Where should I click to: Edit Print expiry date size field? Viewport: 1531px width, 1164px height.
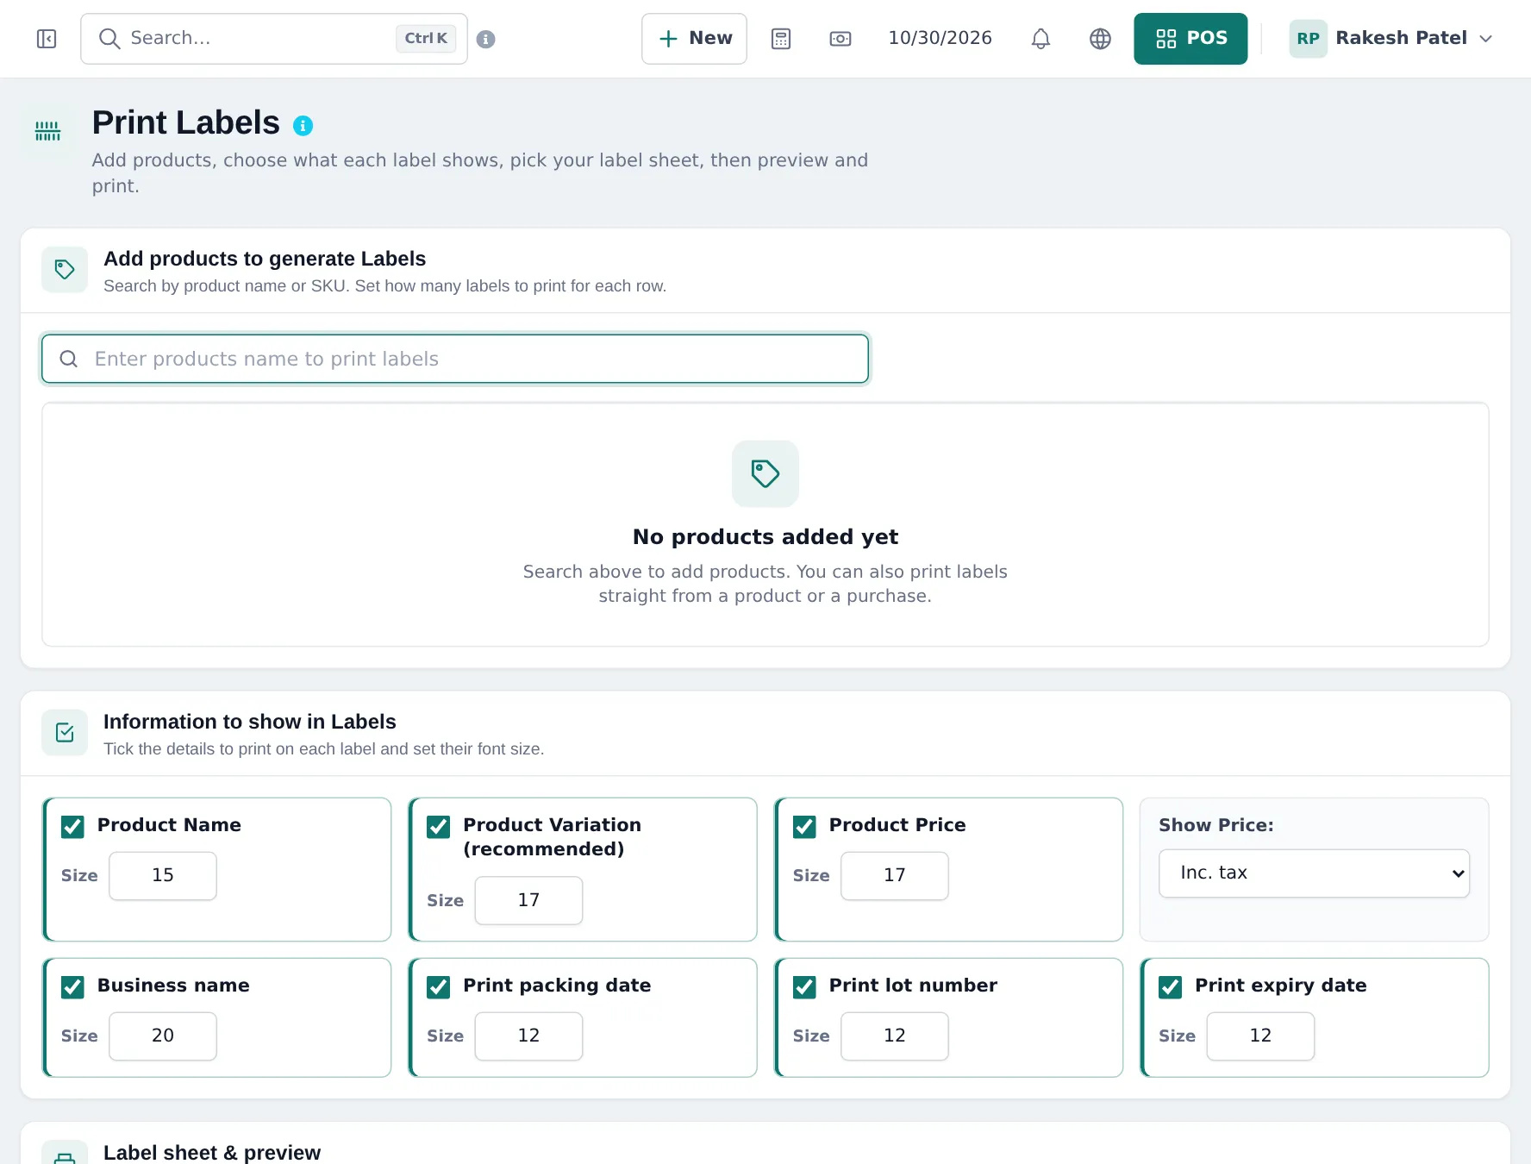pyautogui.click(x=1260, y=1036)
